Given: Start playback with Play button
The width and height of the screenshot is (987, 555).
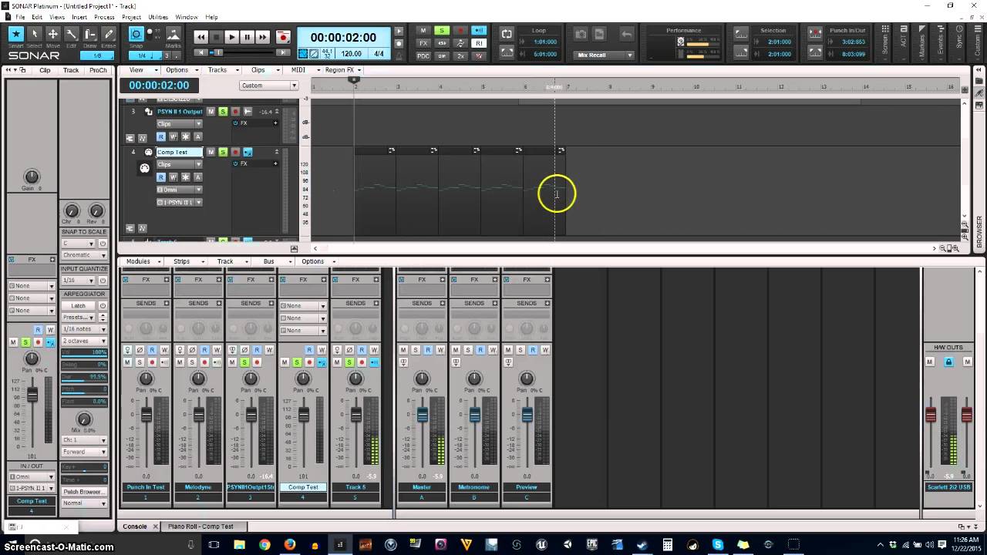Looking at the screenshot, I should [x=231, y=36].
